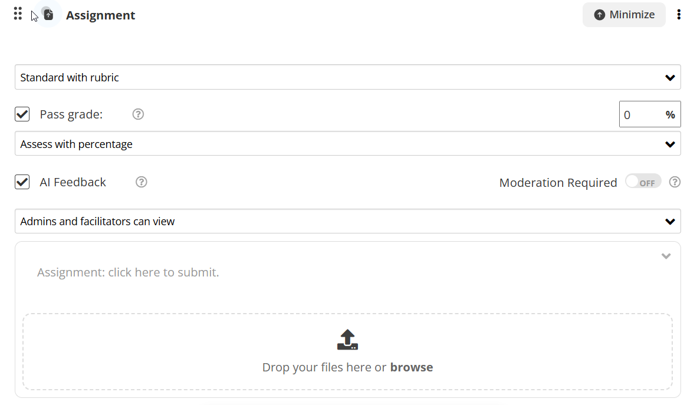697x405 pixels.
Task: Collapse the assignment submission box chevron
Action: (665, 256)
